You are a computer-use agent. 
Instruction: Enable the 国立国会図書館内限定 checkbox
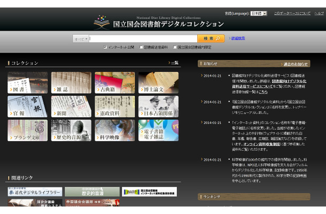[x=175, y=47]
